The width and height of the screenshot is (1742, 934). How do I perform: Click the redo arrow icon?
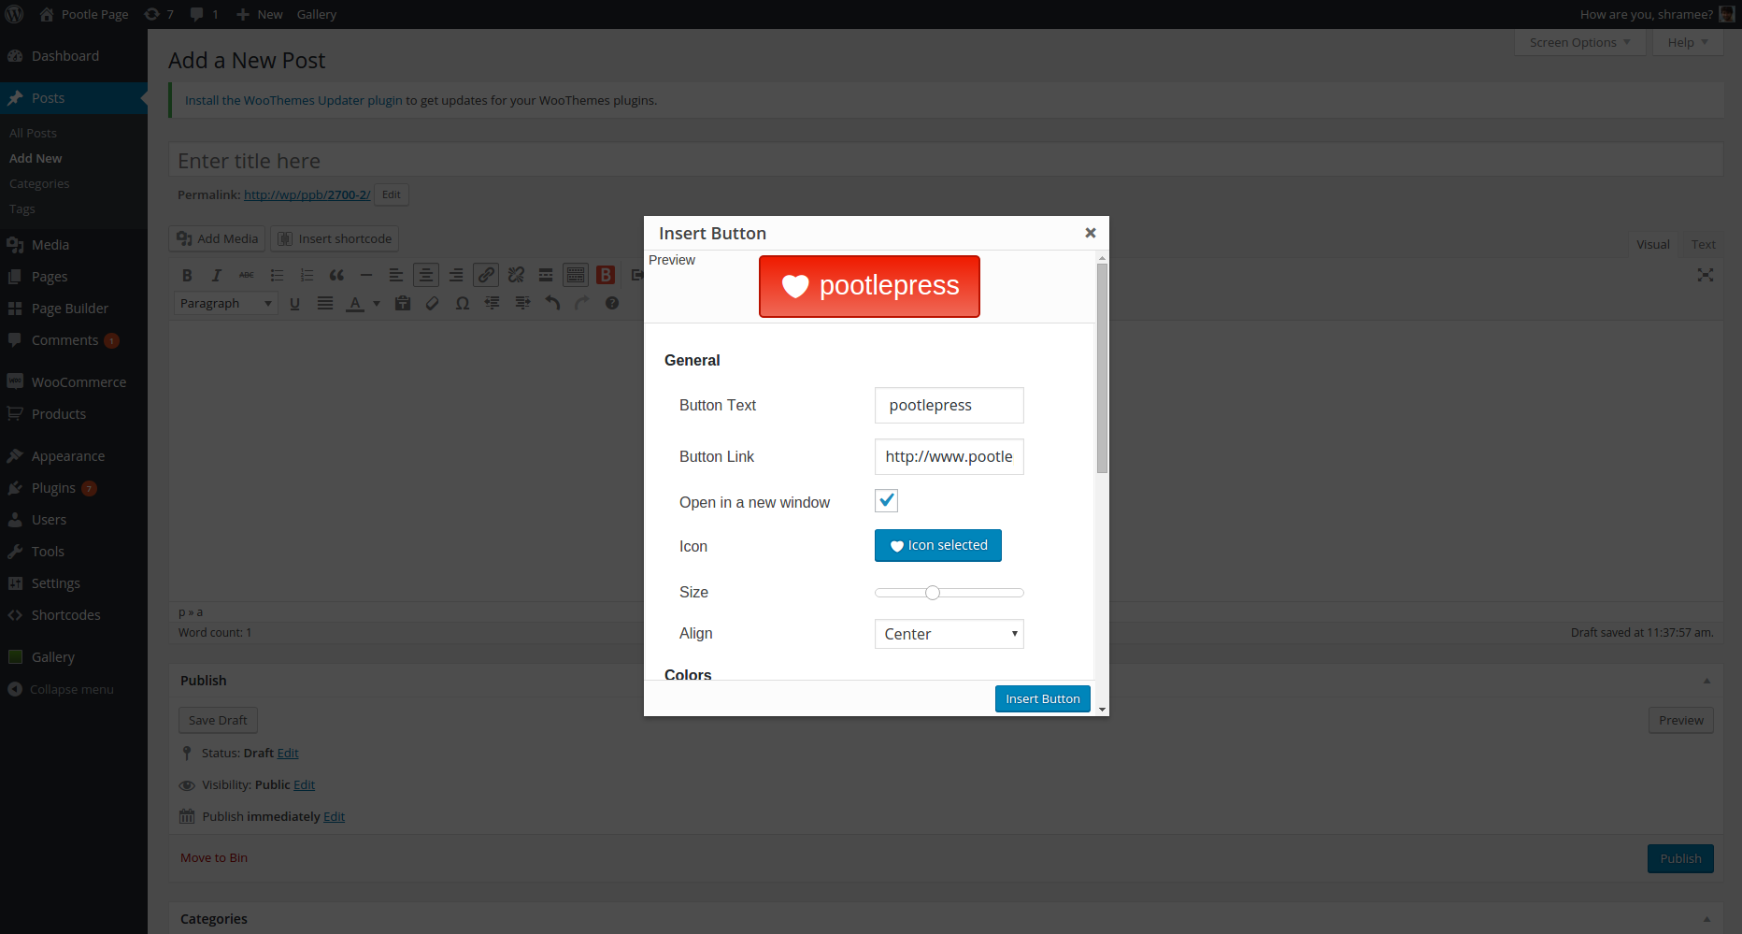click(x=582, y=303)
